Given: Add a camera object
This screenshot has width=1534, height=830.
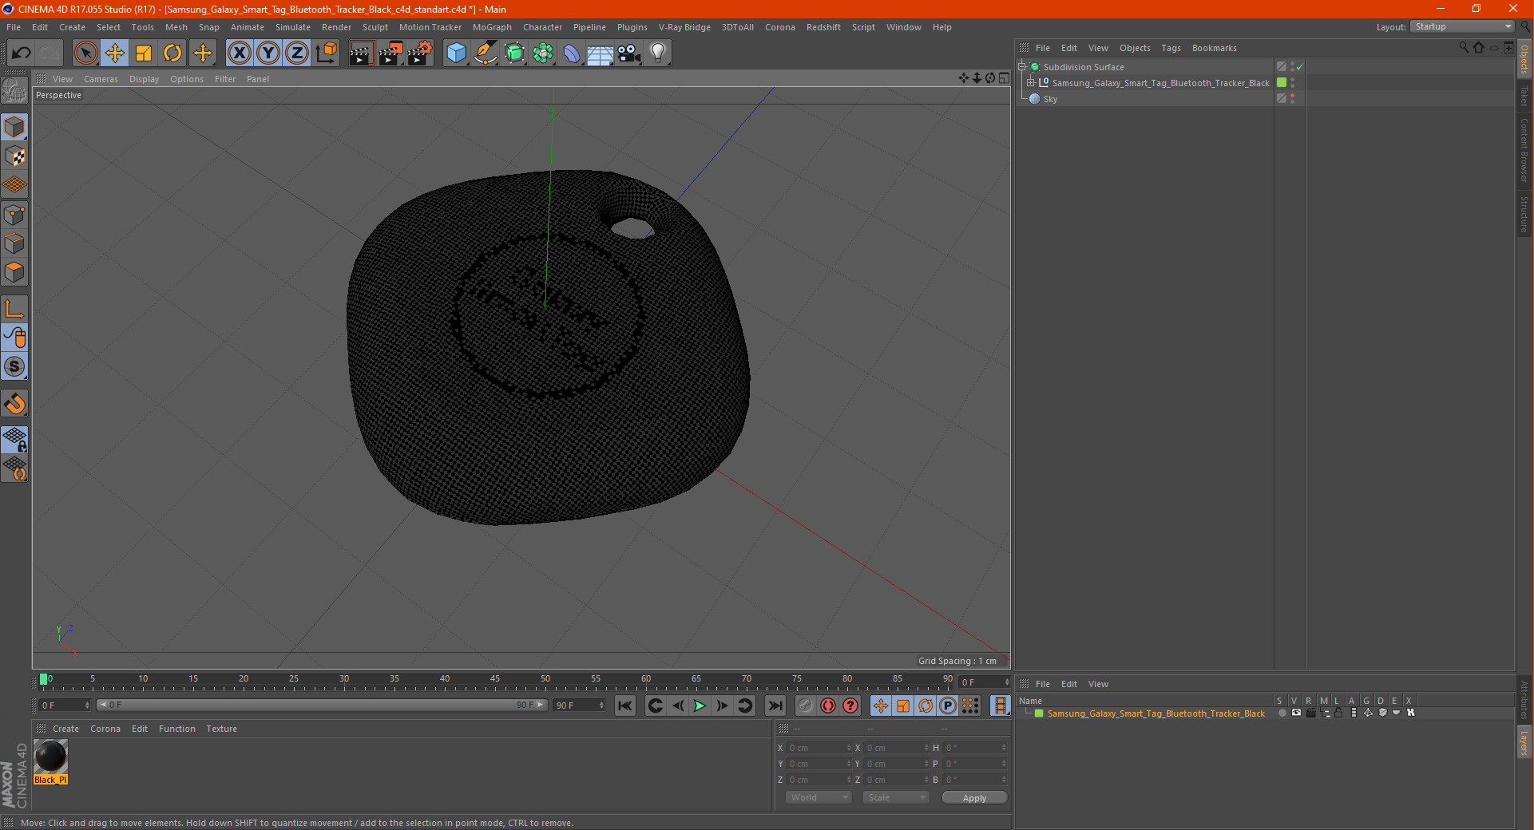Looking at the screenshot, I should click(x=629, y=53).
